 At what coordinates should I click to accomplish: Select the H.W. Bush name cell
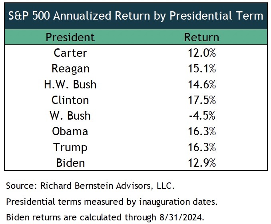click(x=70, y=84)
